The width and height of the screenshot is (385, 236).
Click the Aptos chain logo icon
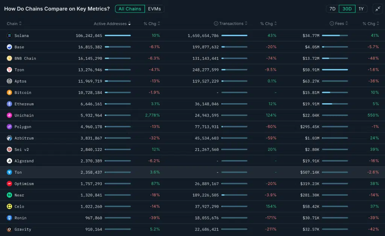9,81
